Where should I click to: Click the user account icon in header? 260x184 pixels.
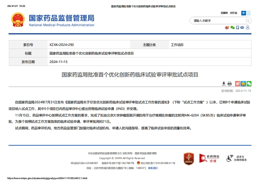click(x=248, y=28)
